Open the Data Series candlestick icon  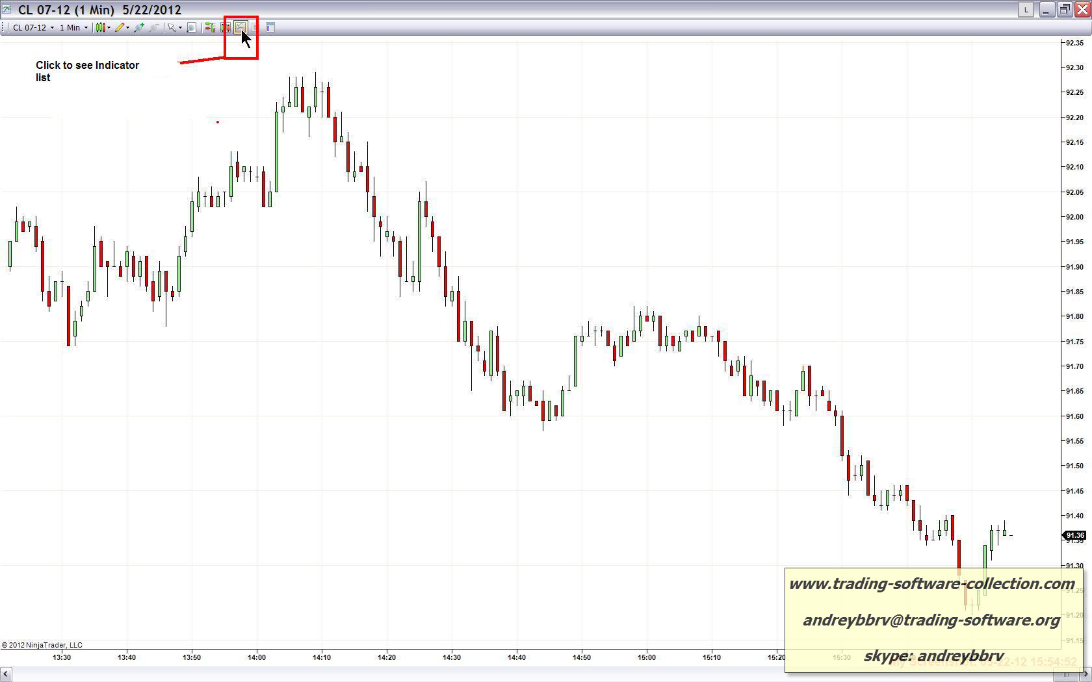click(x=225, y=27)
